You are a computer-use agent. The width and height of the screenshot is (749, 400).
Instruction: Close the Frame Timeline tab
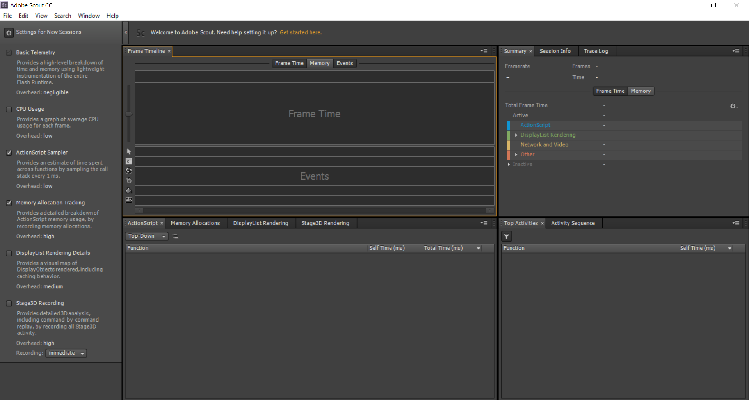tap(169, 51)
